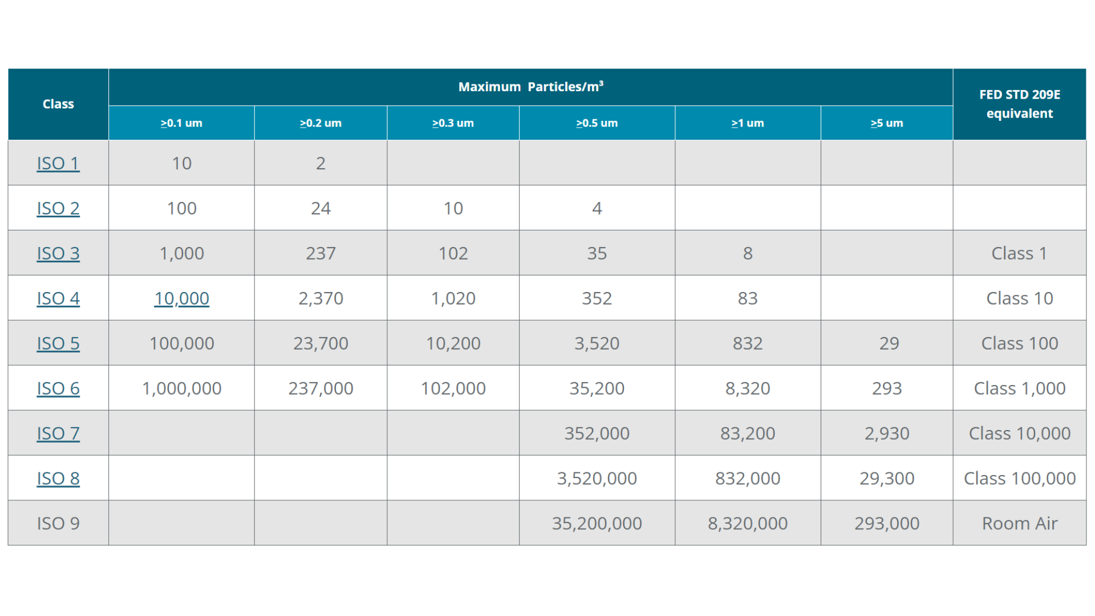Click the ISO 4 class link
Viewport: 1095px width, 616px height.
(58, 298)
